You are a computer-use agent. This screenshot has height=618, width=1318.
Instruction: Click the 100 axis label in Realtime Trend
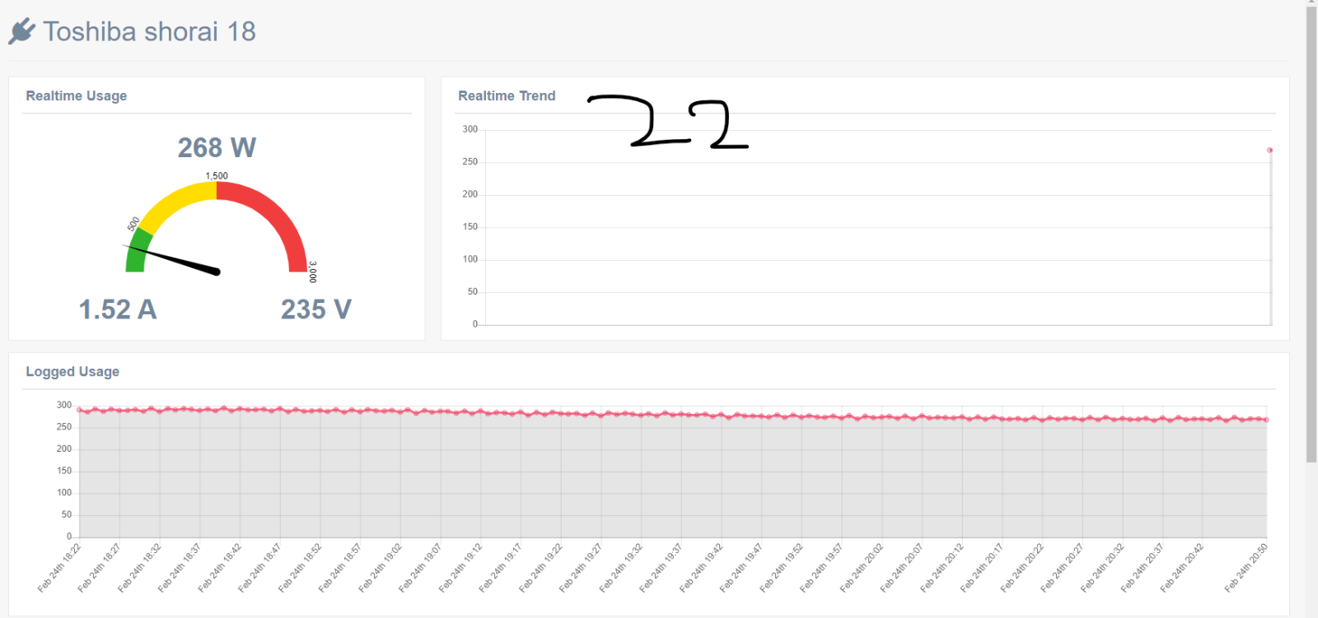coord(470,259)
